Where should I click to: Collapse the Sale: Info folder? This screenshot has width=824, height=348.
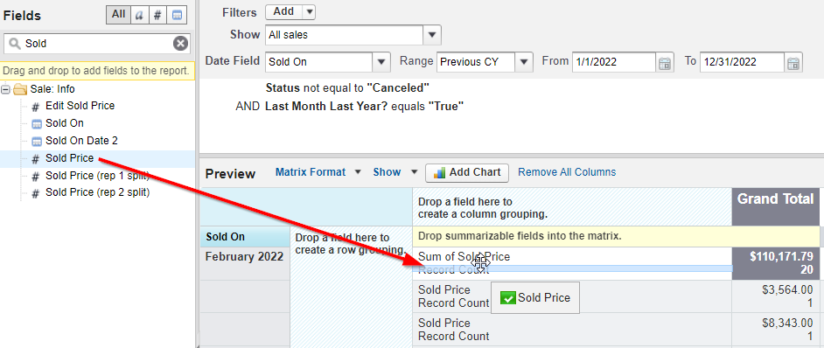[6, 89]
